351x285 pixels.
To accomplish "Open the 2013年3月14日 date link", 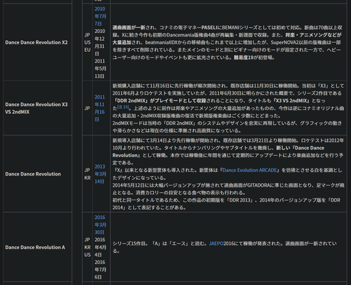I will pos(100,174).
